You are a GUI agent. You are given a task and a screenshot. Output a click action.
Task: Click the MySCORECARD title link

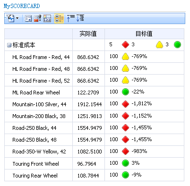point(22,6)
